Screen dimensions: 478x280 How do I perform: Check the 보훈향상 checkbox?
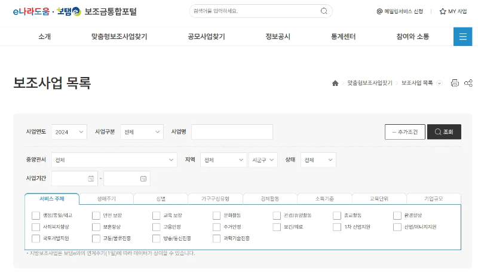point(96,227)
